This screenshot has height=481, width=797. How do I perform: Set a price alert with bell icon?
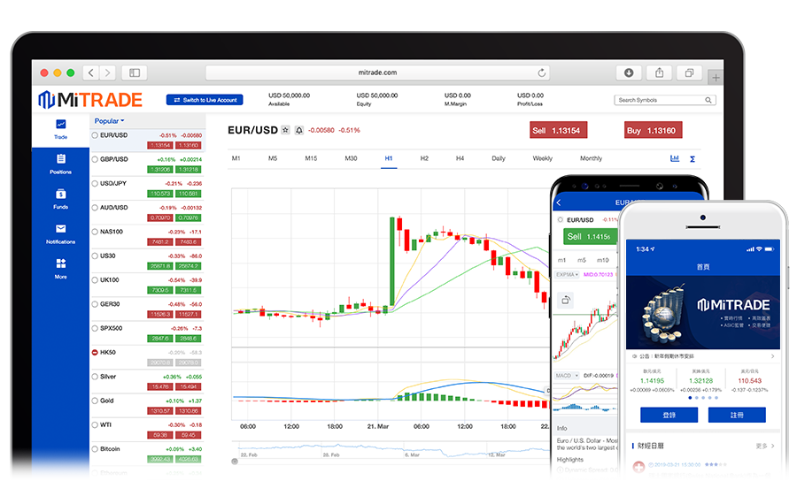[x=298, y=130]
